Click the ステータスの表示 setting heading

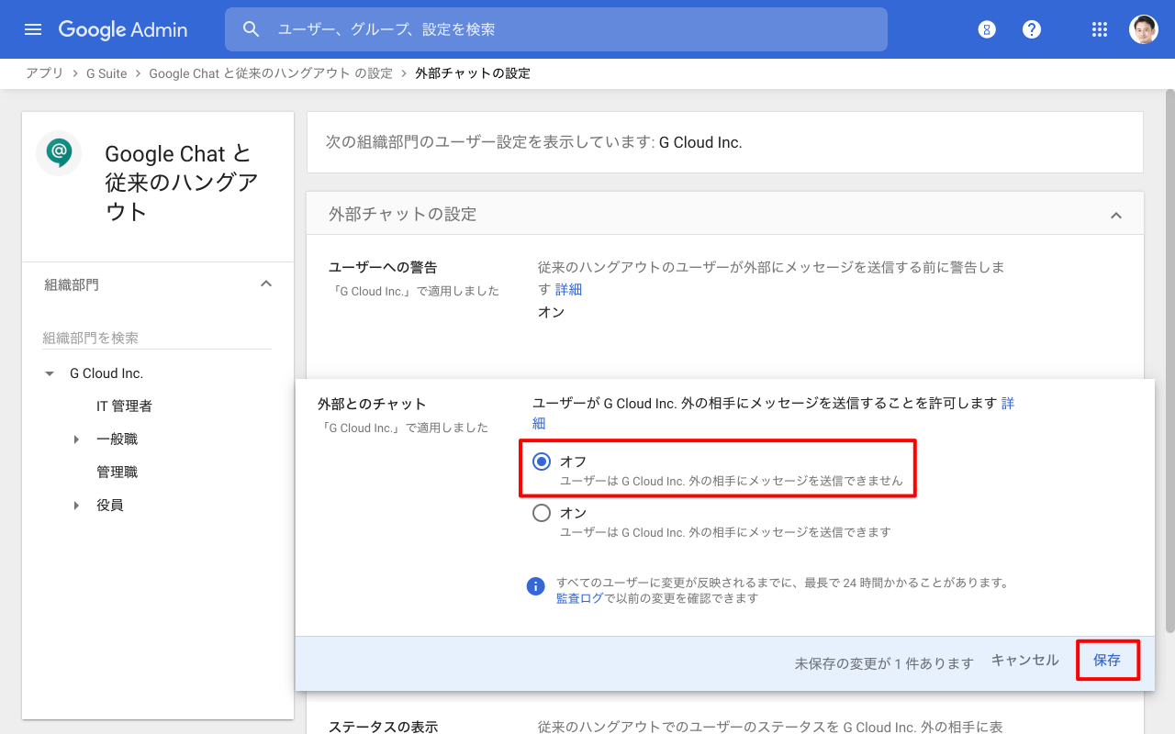383,727
